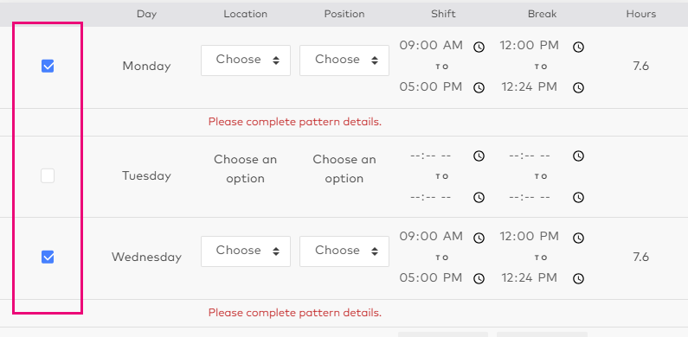Enable the Tuesday checkbox

(48, 176)
